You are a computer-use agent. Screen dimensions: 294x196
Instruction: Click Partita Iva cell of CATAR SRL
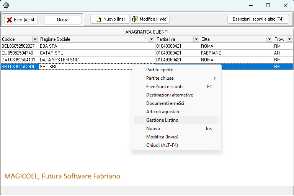pyautogui.click(x=178, y=53)
